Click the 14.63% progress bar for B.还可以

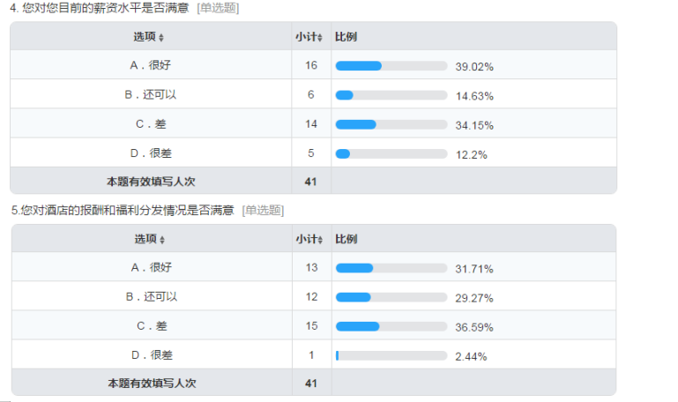click(391, 95)
